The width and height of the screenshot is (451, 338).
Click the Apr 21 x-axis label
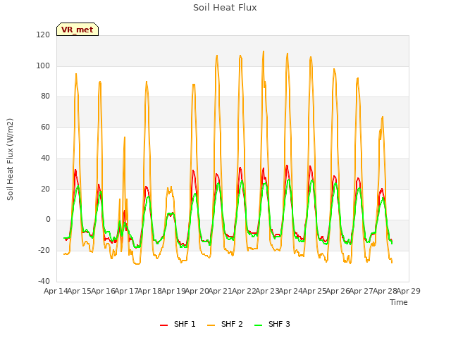[x=221, y=291]
